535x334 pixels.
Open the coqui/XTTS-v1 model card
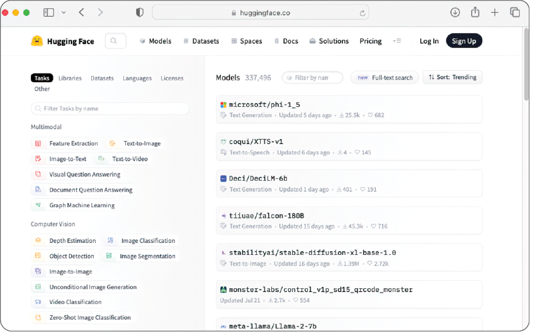click(x=349, y=146)
